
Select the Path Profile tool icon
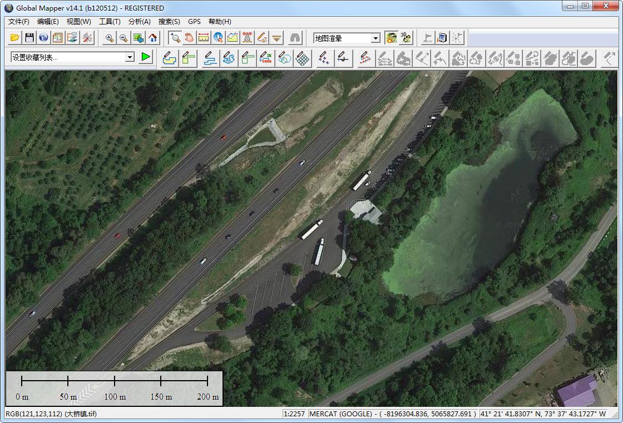click(233, 38)
